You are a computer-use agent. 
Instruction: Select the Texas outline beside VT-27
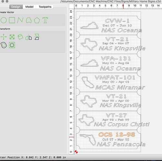coord(86,120)
